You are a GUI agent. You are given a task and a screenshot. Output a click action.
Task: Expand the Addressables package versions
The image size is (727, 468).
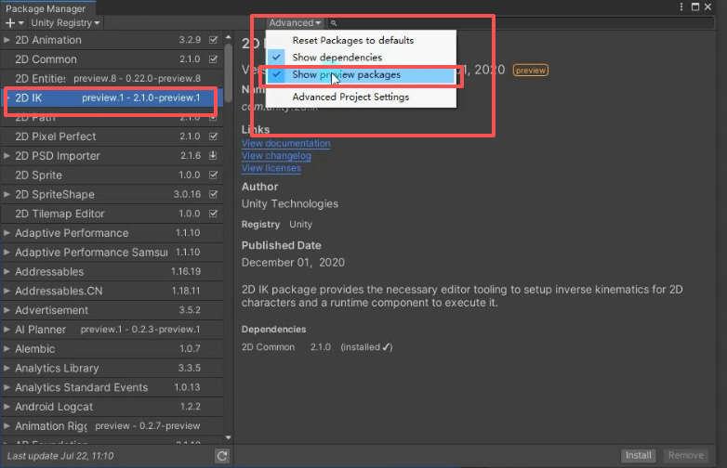pos(7,272)
